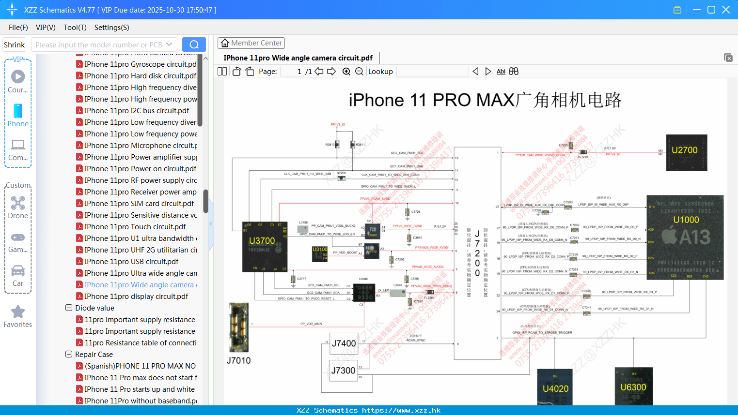The width and height of the screenshot is (738, 415).
Task: Collapse the Repair Case tree node
Action: click(x=69, y=354)
